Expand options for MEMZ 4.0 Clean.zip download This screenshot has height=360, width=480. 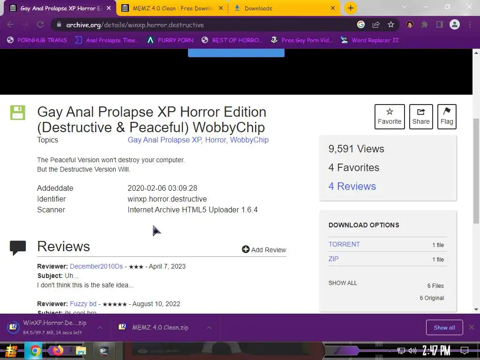(x=209, y=328)
